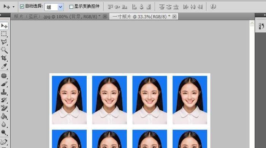This screenshot has width=266, height=148.
Task: Select the Paint Bucket tool
Action: [4, 117]
